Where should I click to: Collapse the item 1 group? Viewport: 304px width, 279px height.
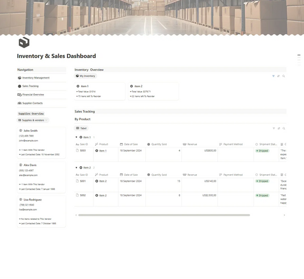click(76, 137)
